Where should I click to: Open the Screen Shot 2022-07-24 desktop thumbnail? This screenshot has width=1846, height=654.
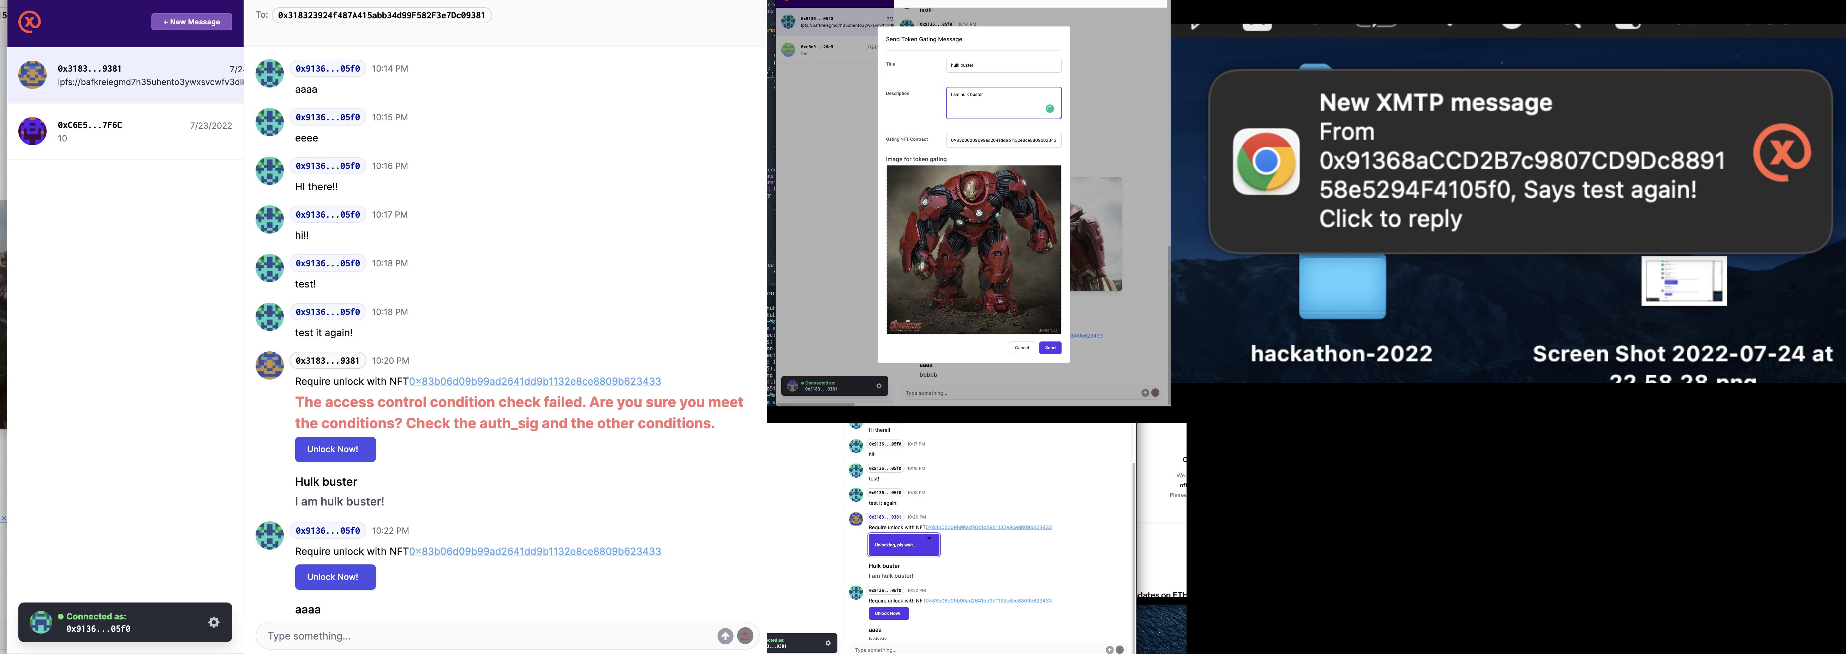[1684, 281]
